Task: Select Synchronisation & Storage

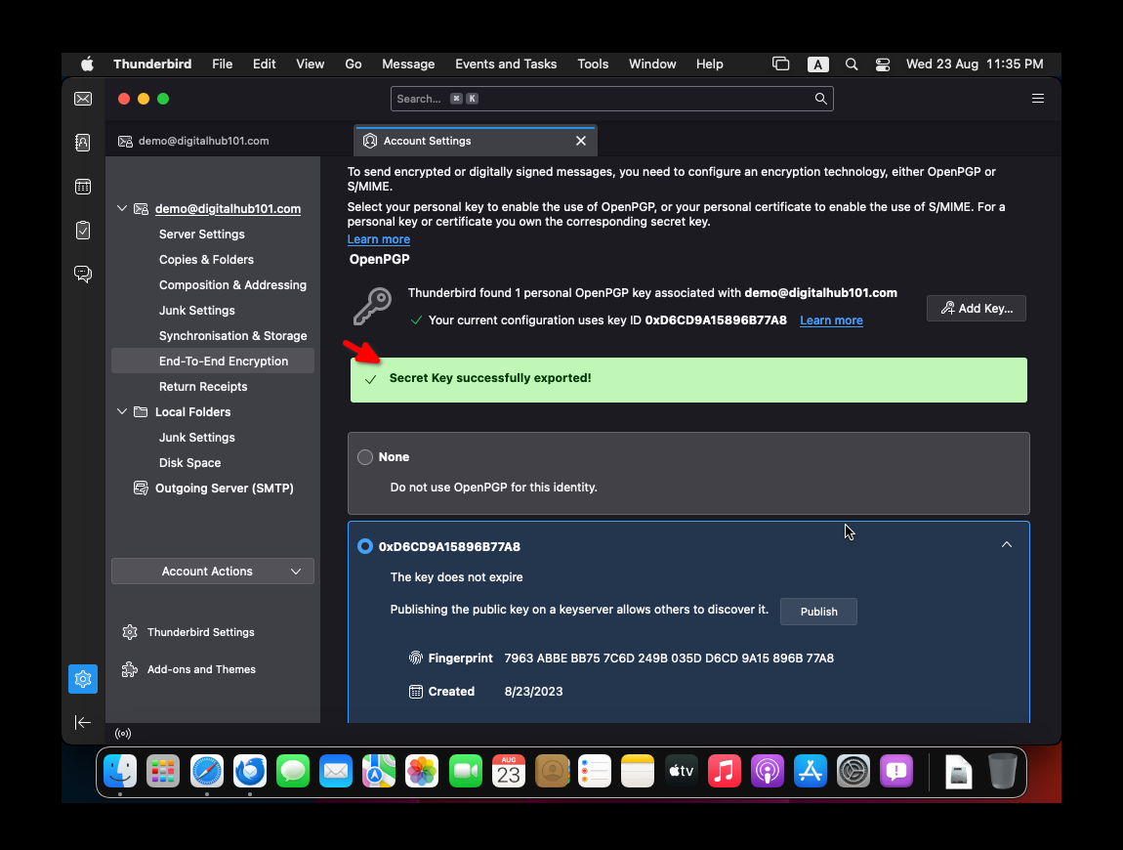Action: click(x=232, y=336)
